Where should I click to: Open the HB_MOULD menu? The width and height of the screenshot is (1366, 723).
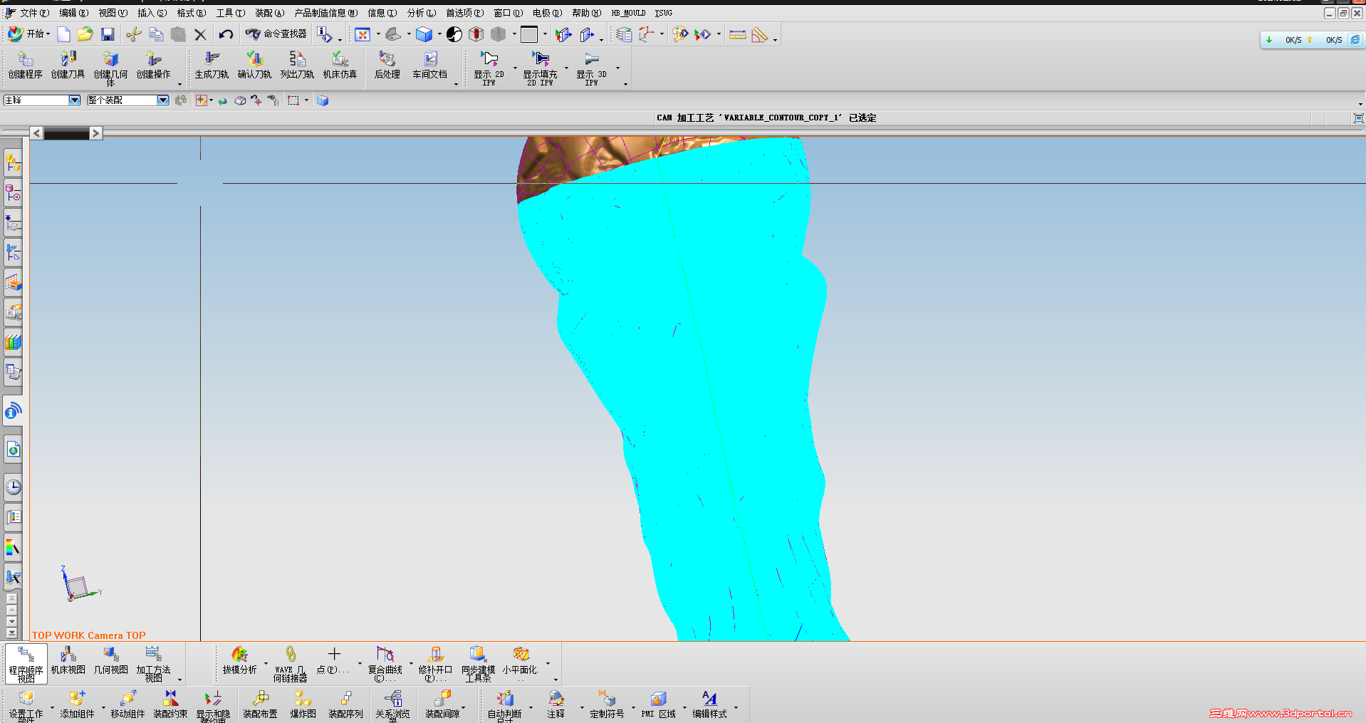coord(628,13)
